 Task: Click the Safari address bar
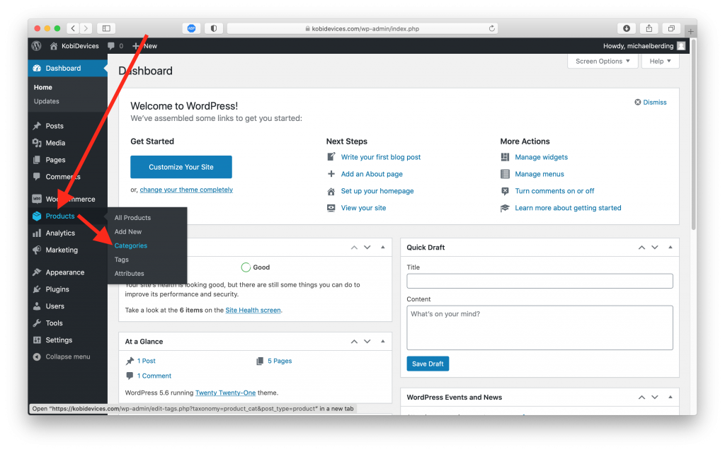click(362, 28)
